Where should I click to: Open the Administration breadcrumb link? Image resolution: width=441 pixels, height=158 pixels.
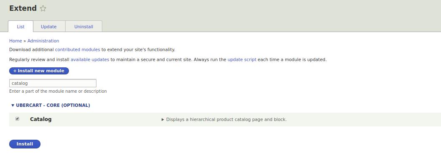[43, 41]
